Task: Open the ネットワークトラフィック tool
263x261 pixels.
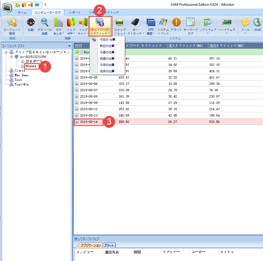Action: [100, 26]
